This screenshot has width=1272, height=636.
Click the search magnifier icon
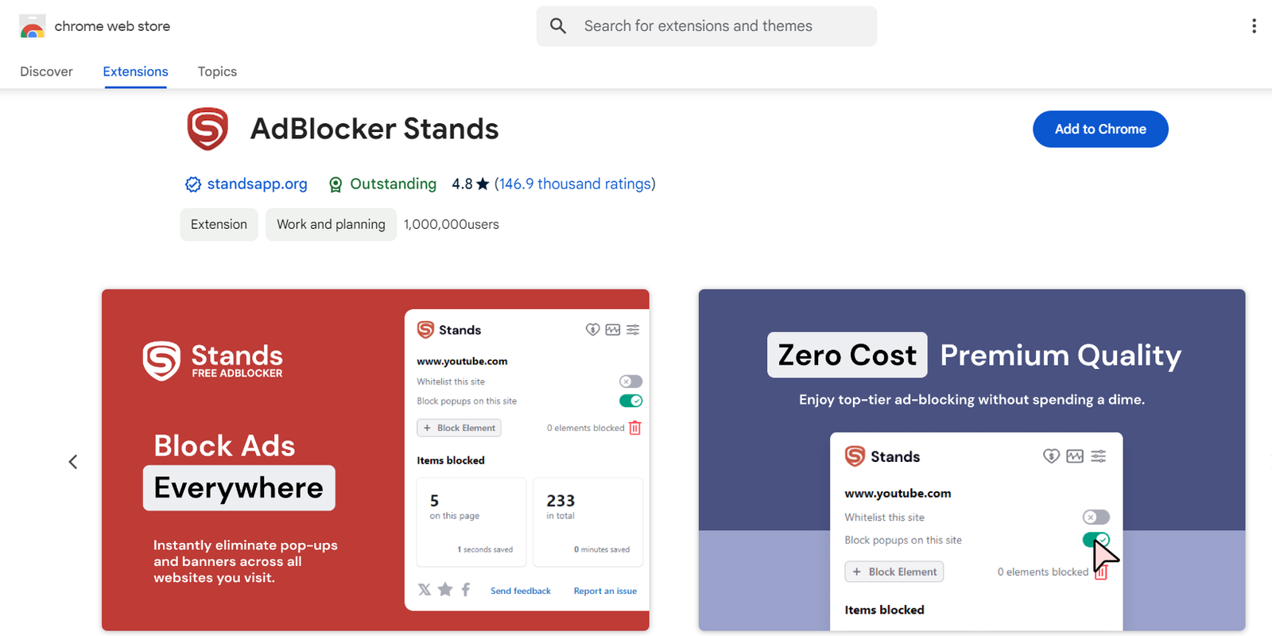tap(558, 26)
